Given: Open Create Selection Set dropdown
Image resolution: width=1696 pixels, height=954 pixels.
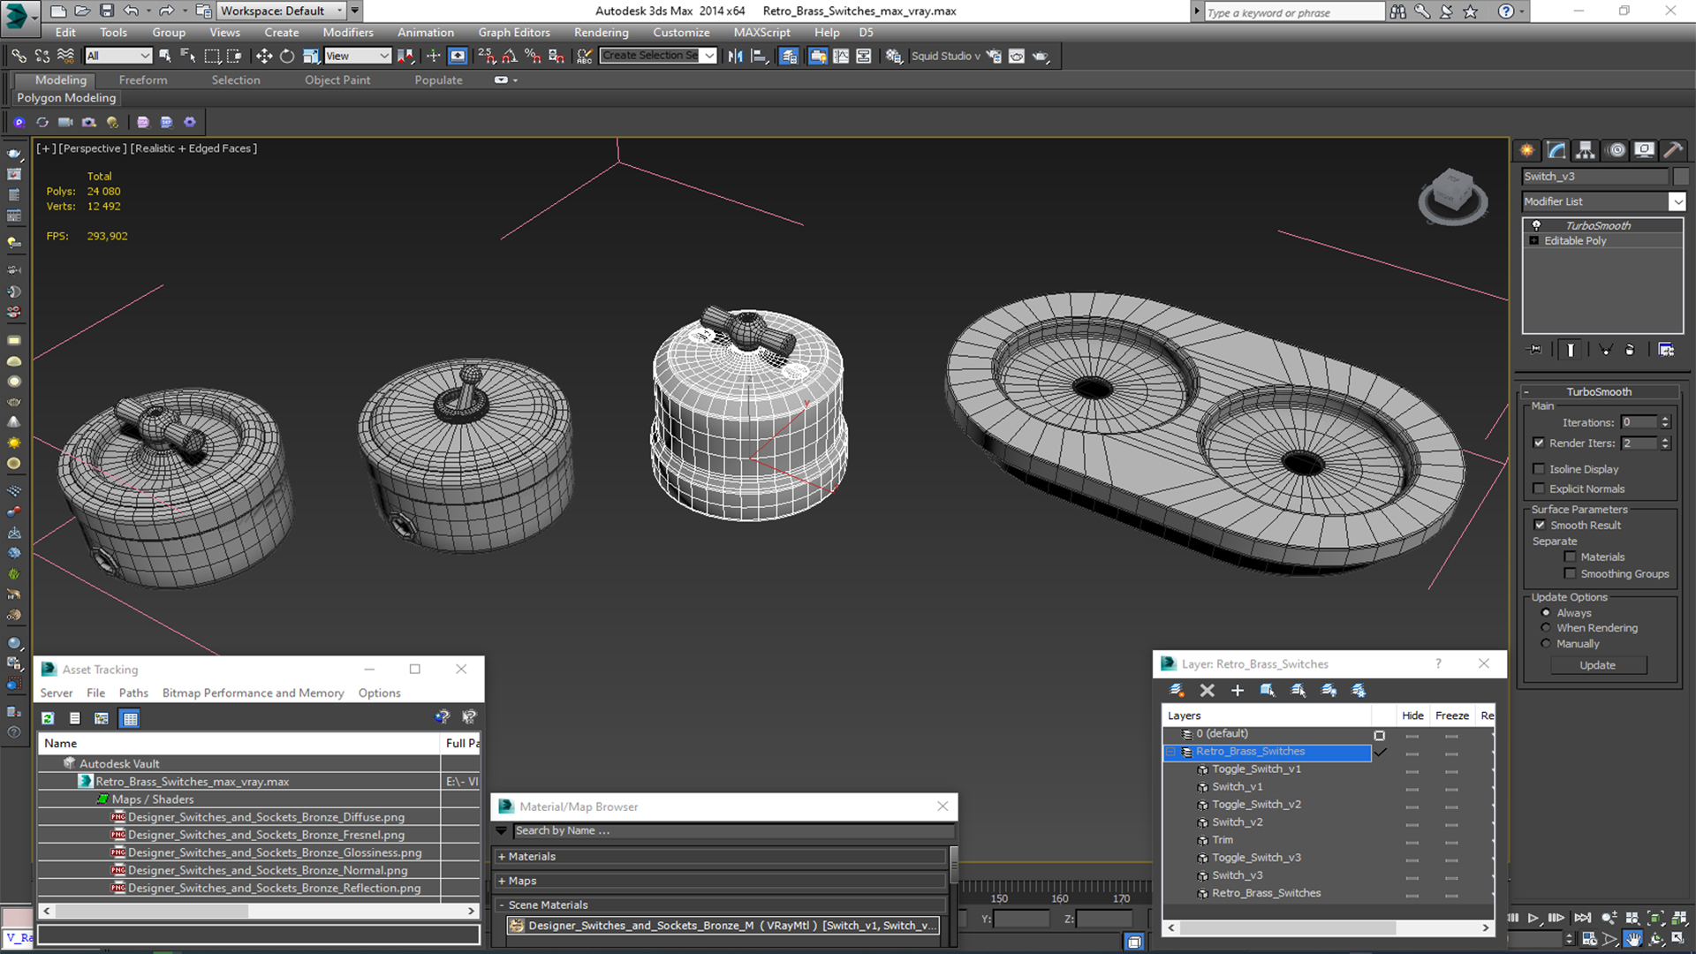Looking at the screenshot, I should click(x=708, y=56).
